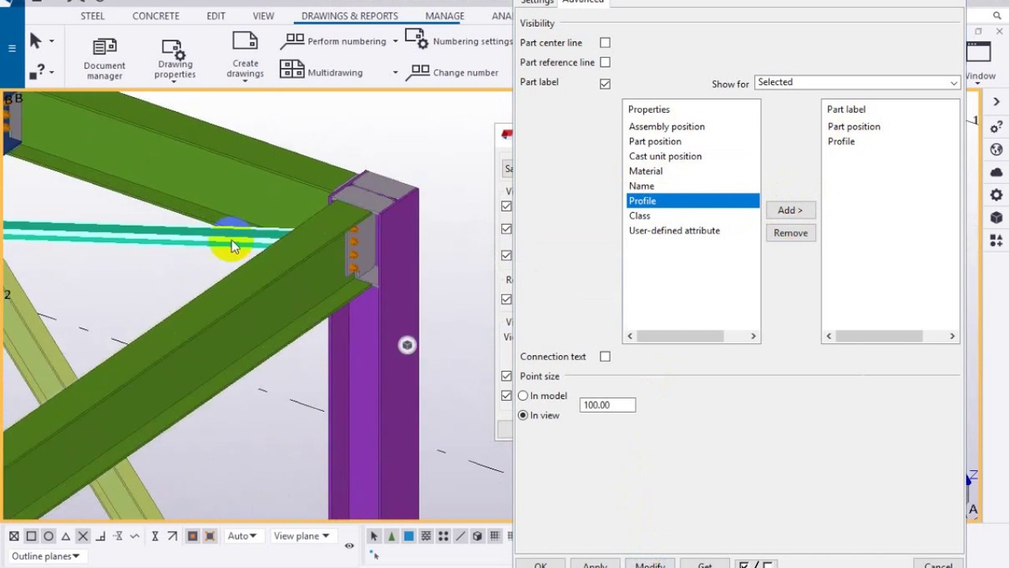Click the Remove button
This screenshot has width=1009, height=568.
(790, 233)
